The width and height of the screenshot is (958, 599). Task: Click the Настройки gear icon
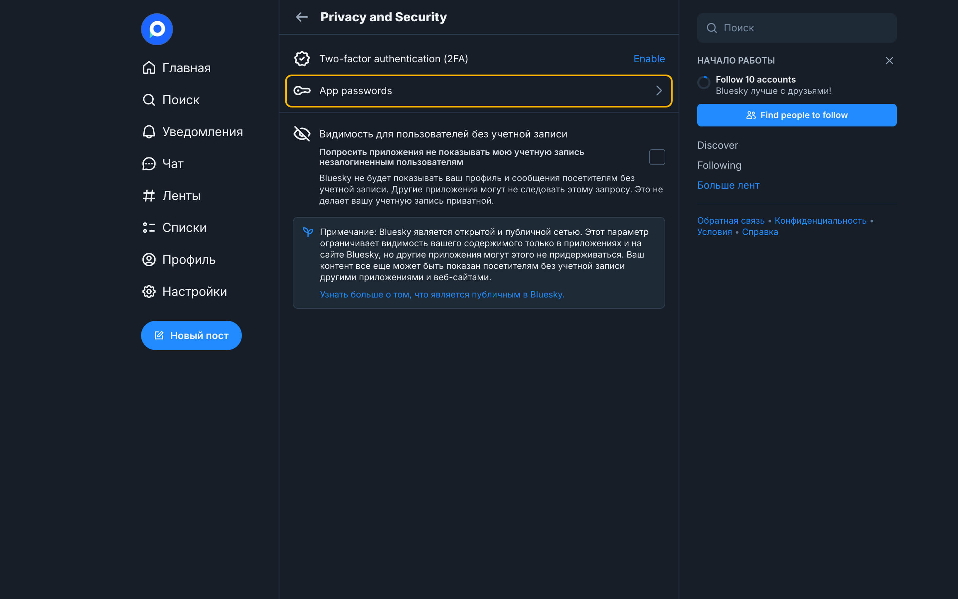pos(149,292)
